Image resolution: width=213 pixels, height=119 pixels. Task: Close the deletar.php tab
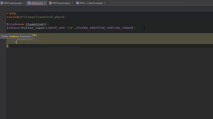[x=45, y=3]
